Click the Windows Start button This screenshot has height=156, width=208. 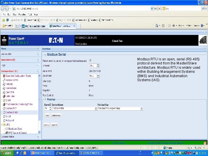(7, 153)
